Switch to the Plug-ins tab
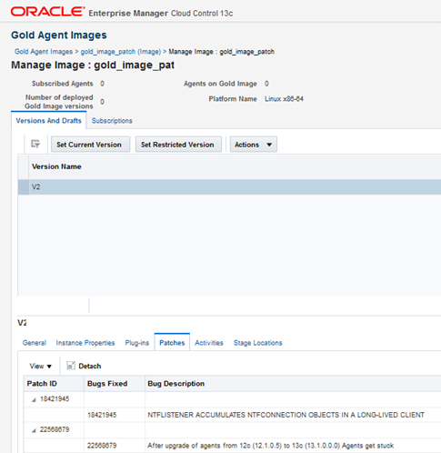 click(x=137, y=343)
